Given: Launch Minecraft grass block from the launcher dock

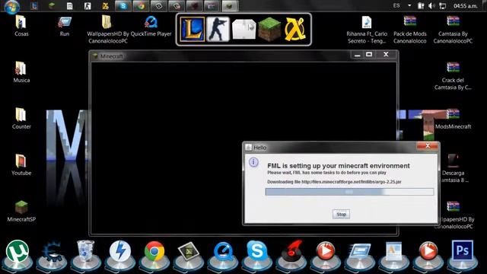Looking at the screenshot, I should 269,30.
